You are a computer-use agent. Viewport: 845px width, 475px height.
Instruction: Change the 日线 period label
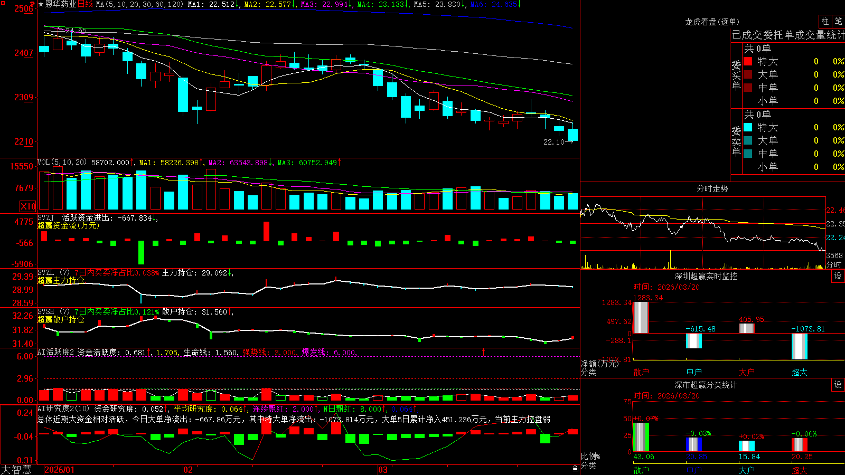pyautogui.click(x=86, y=4)
